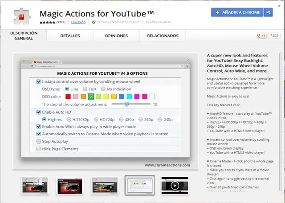Screen dimensions: 285x203
Task: Open the third screenshot thumbnail
Action: [x=105, y=185]
